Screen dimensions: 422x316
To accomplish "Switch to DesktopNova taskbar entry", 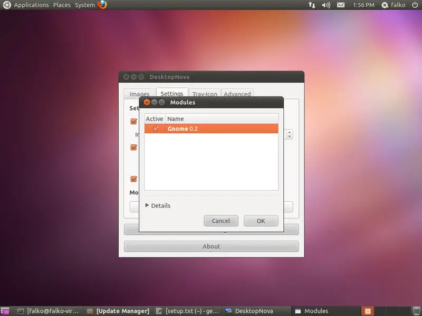I will [x=257, y=311].
